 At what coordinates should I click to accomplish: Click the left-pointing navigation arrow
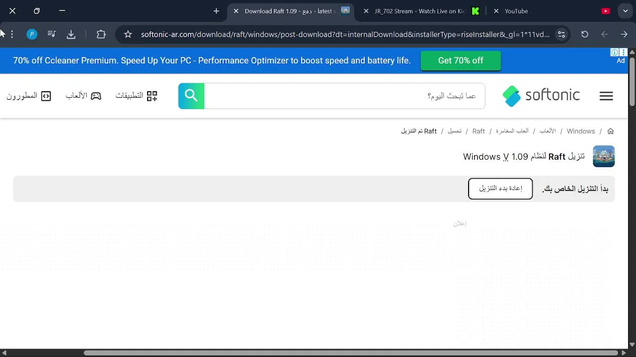pyautogui.click(x=605, y=34)
